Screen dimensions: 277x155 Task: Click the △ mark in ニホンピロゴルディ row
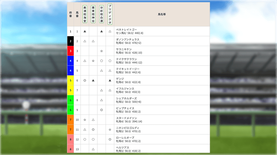(85, 129)
